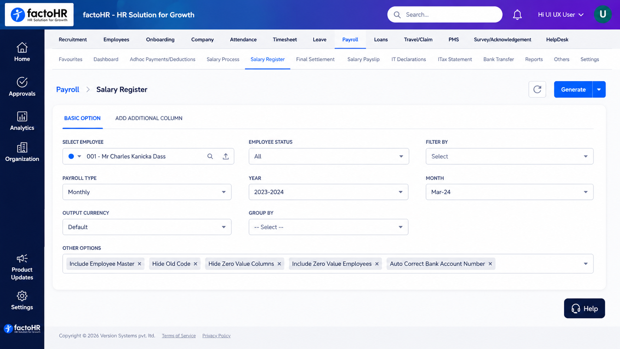Click the user avatar U icon
620x349 pixels.
(x=603, y=14)
